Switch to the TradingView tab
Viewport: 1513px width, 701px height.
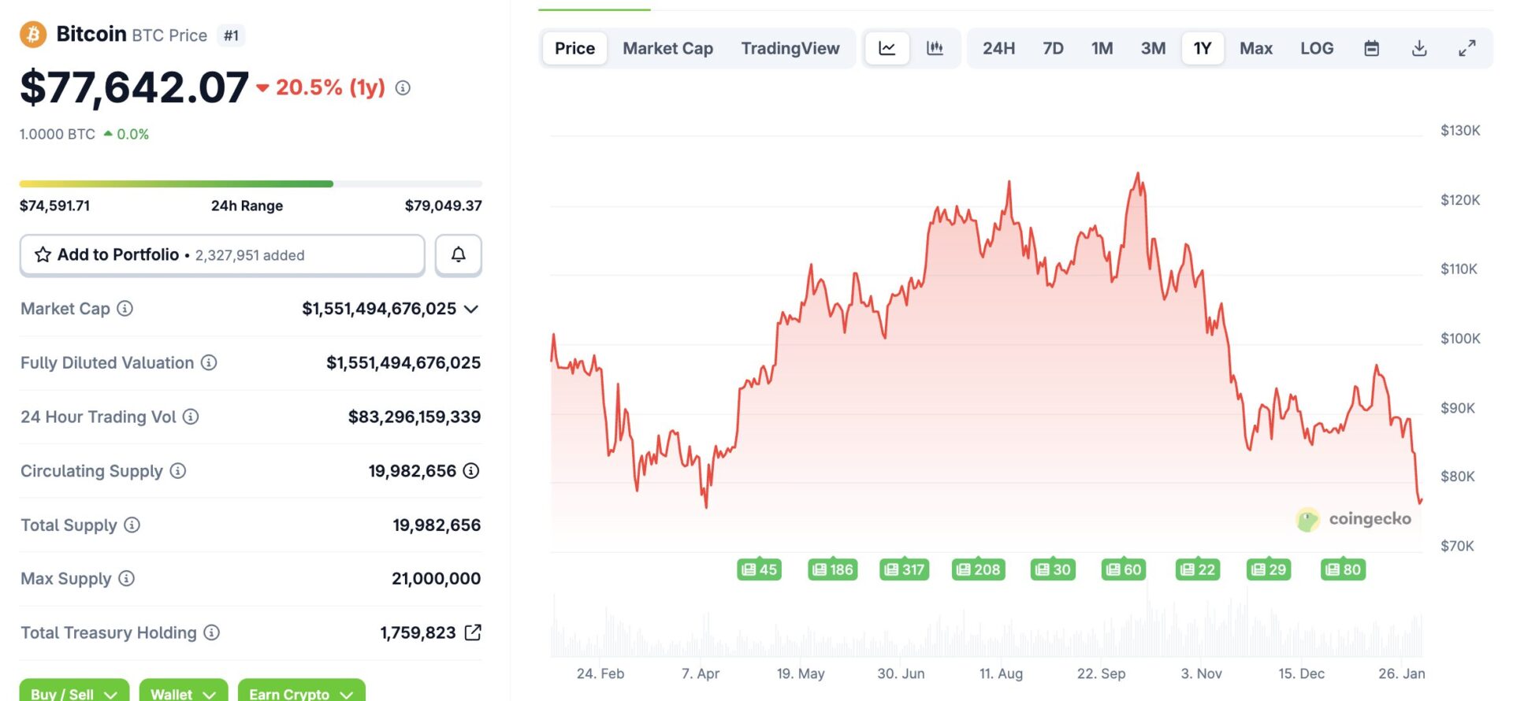[x=790, y=48]
